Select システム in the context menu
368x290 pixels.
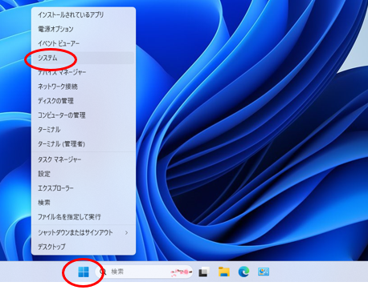84,58
